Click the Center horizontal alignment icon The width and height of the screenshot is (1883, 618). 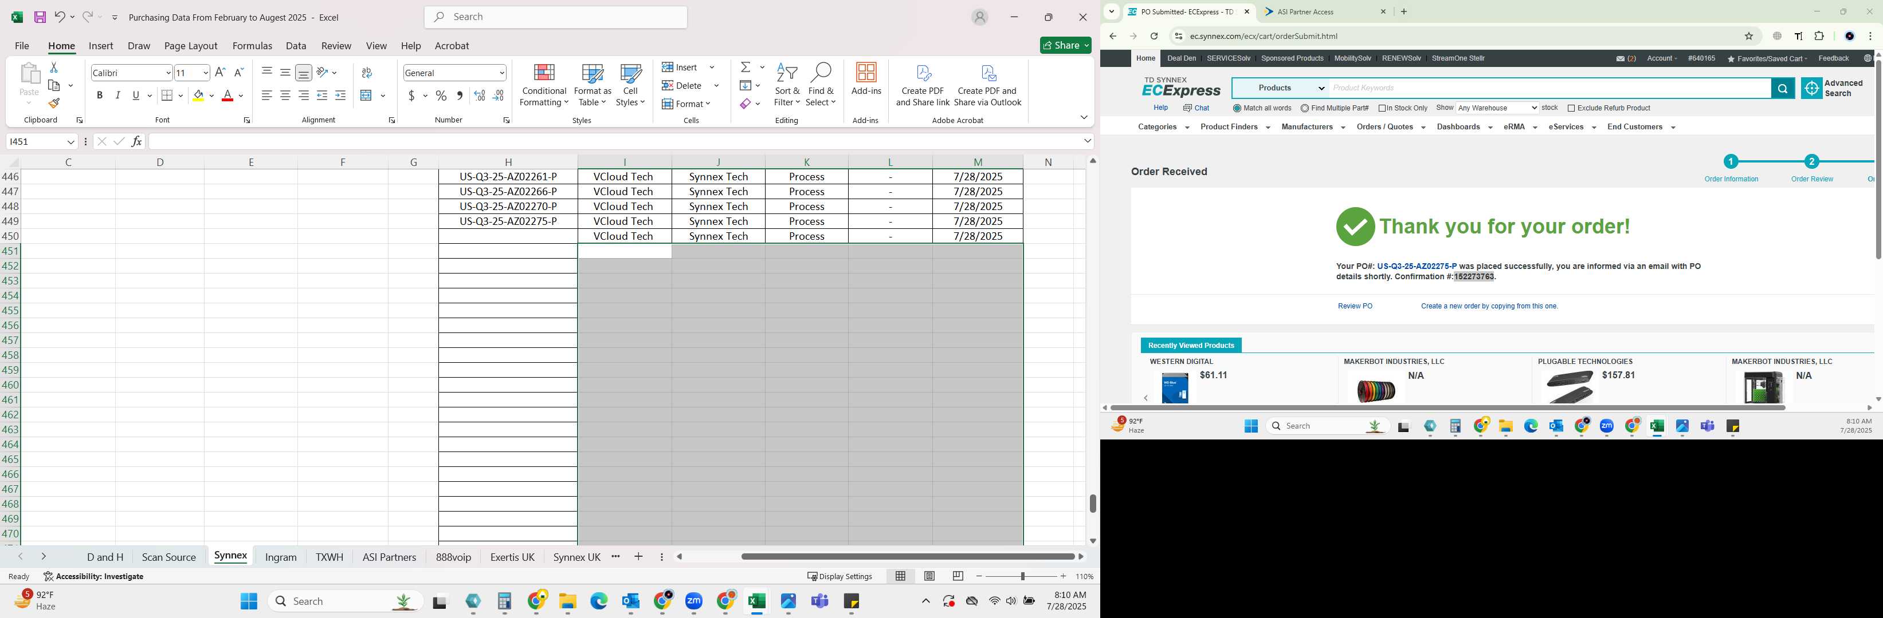[x=285, y=96]
